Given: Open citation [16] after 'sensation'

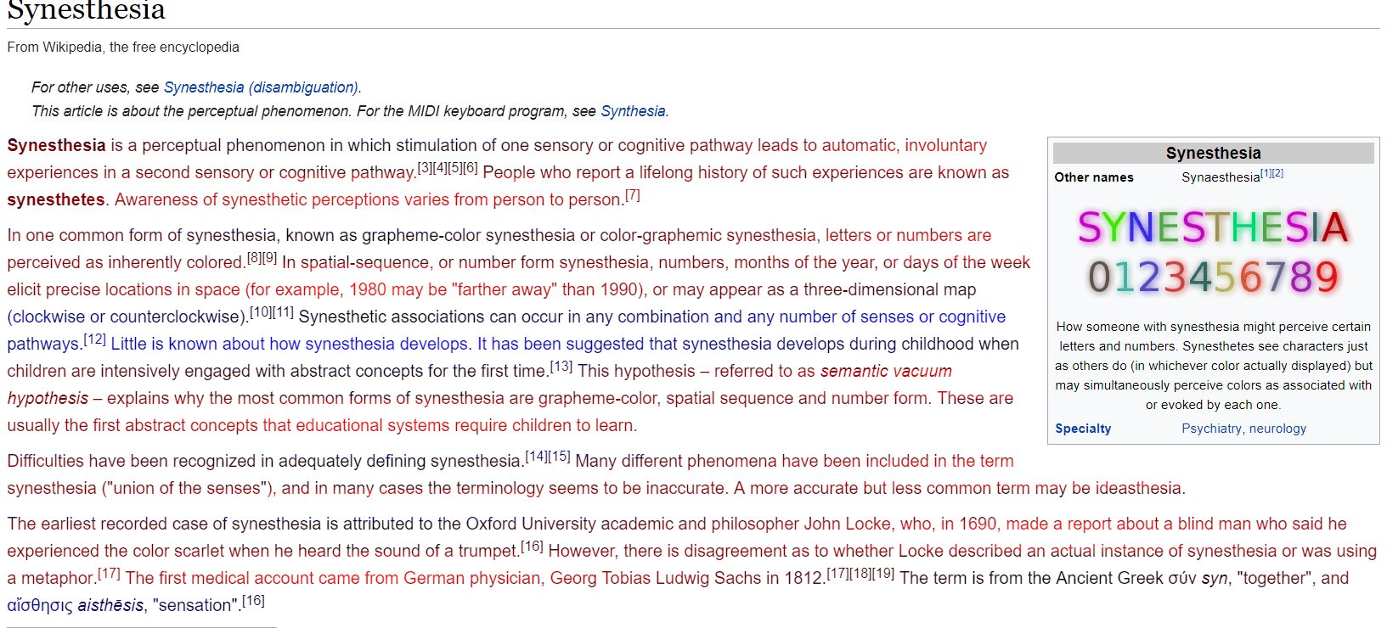Looking at the screenshot, I should [253, 600].
